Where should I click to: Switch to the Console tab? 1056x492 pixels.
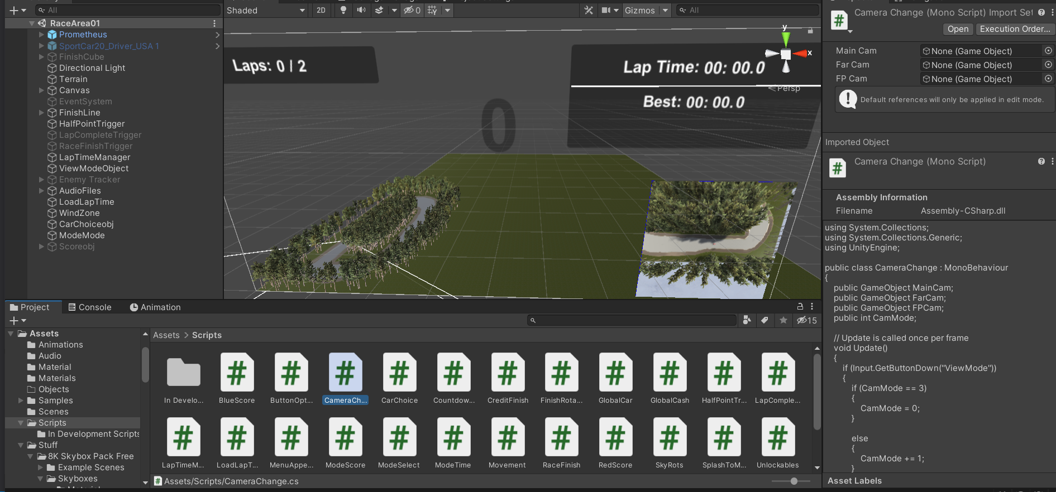(89, 307)
